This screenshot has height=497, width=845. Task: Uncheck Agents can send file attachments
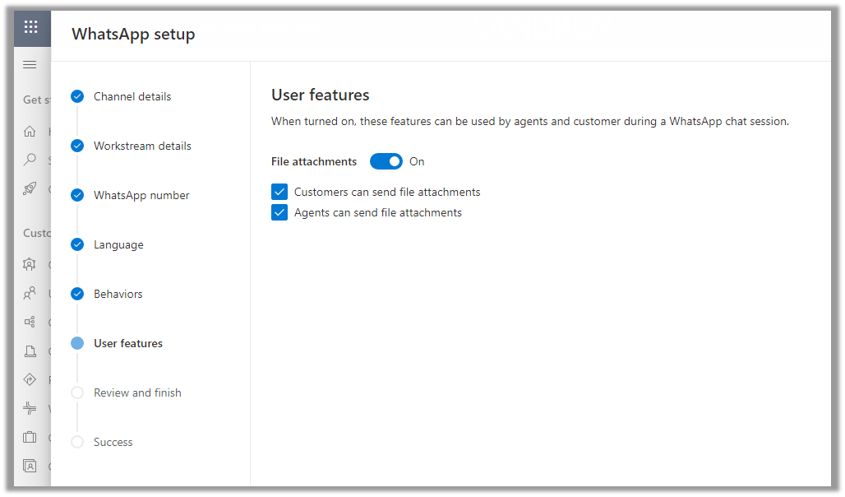click(x=279, y=213)
